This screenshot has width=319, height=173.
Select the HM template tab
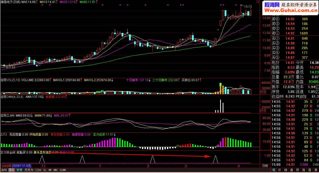click(x=50, y=170)
